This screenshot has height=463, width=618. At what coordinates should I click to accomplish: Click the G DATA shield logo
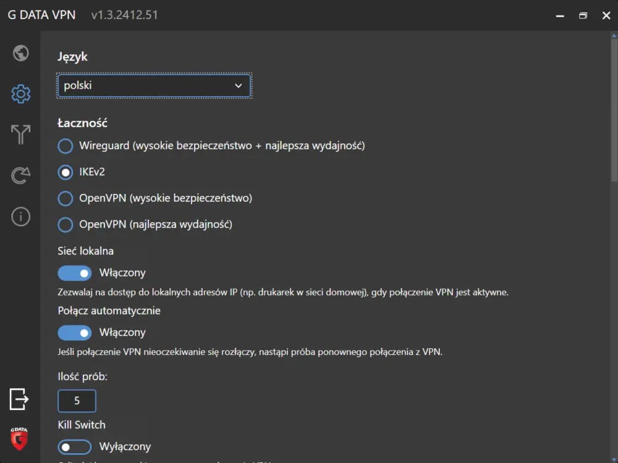pyautogui.click(x=19, y=437)
